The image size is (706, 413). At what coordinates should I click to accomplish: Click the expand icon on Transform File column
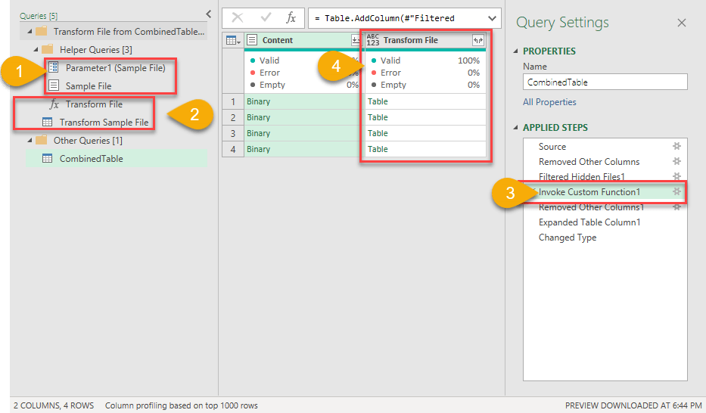tap(477, 40)
